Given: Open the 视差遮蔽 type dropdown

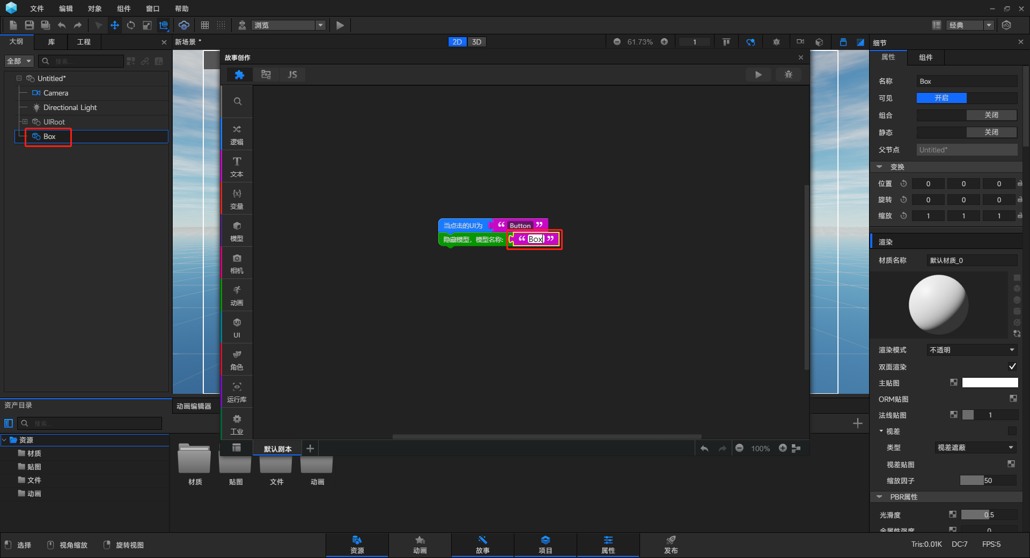Looking at the screenshot, I should tap(976, 447).
